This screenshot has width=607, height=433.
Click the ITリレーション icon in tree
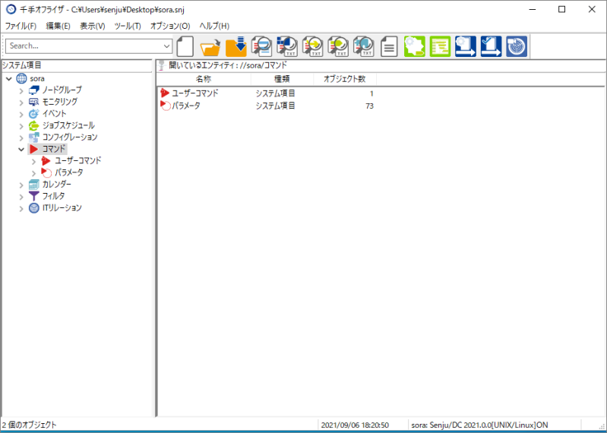point(34,208)
